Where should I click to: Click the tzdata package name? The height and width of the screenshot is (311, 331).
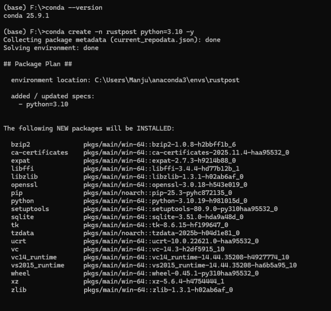point(23,233)
